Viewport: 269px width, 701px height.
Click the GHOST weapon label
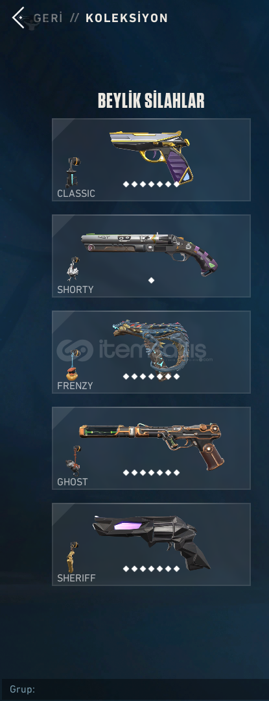tap(72, 482)
